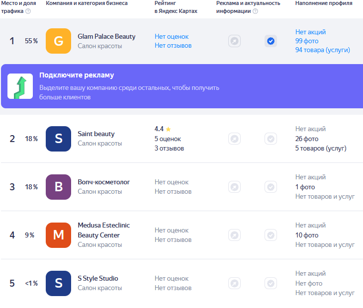Click "Нет товаров и услуг" in Вопч-косметолог row
Image resolution: width=363 pixels, height=308 pixels.
click(x=325, y=197)
